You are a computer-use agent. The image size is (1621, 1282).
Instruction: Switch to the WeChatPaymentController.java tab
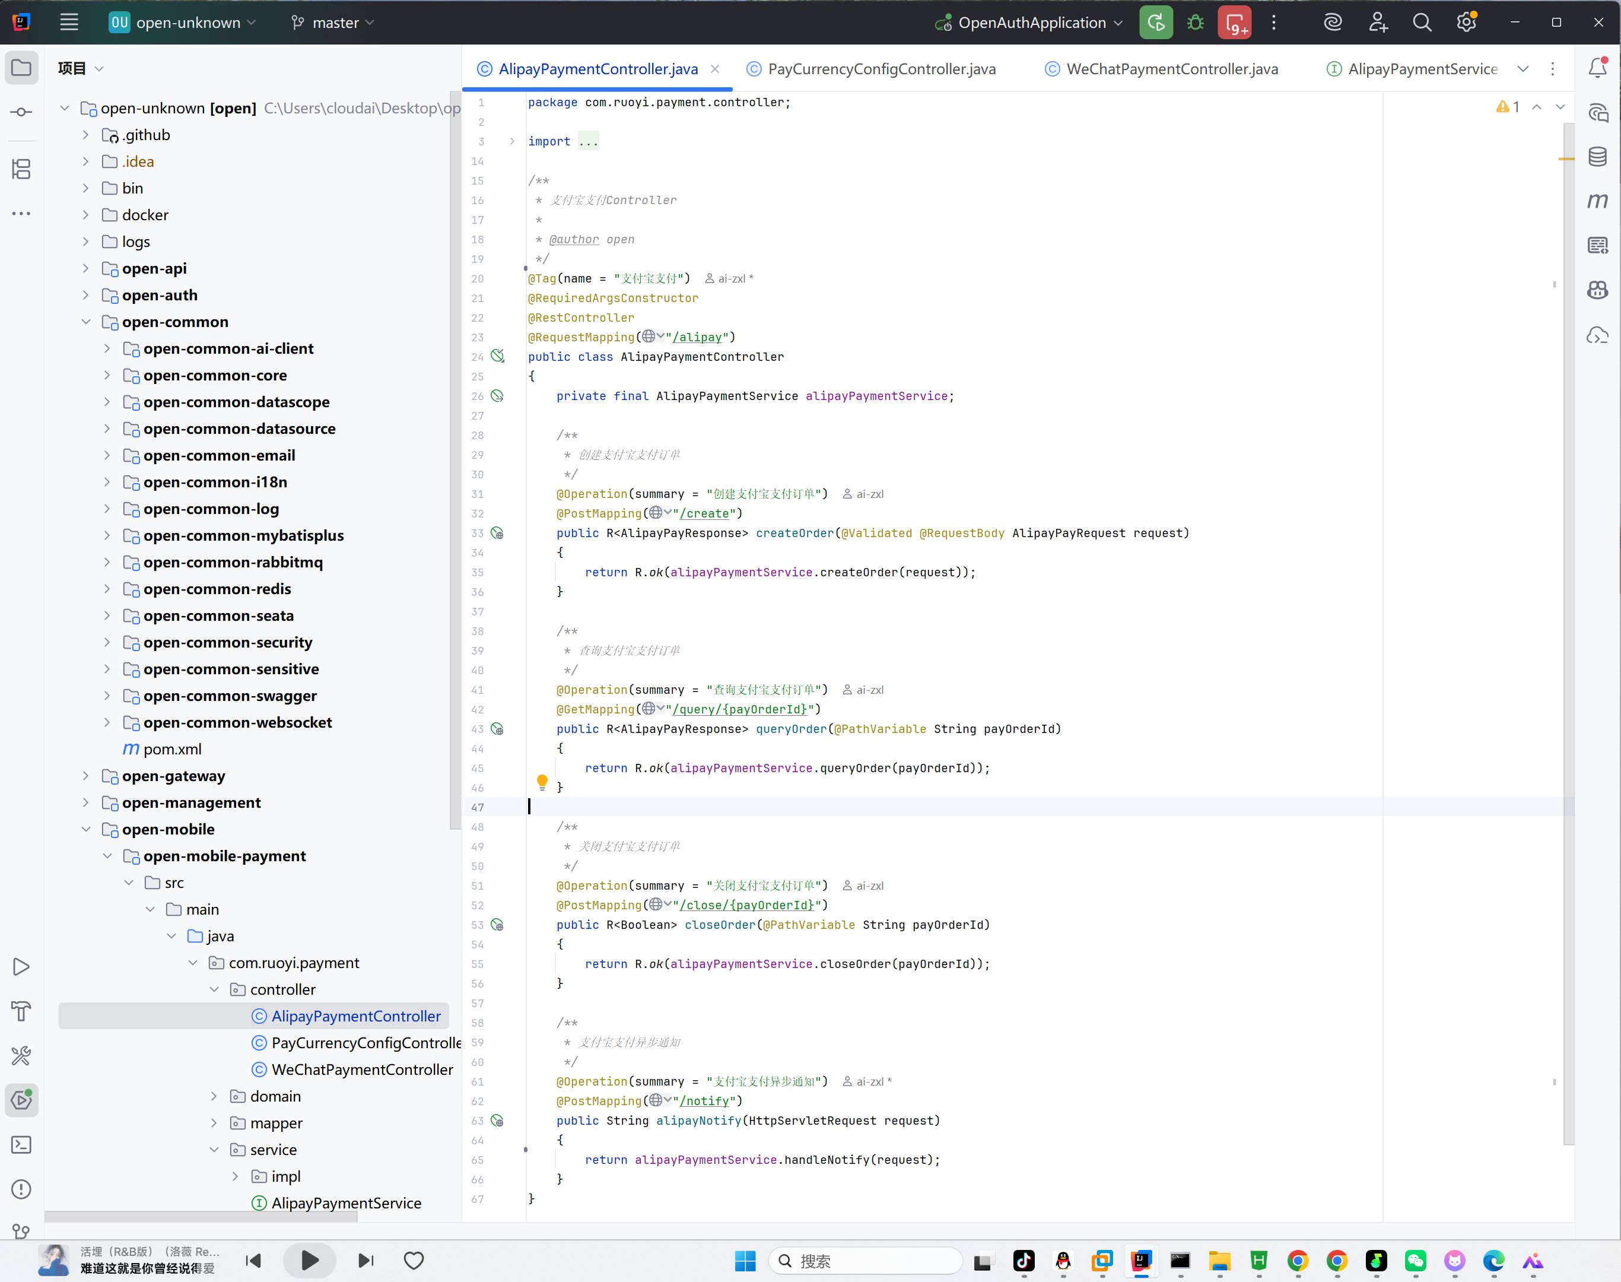1162,69
